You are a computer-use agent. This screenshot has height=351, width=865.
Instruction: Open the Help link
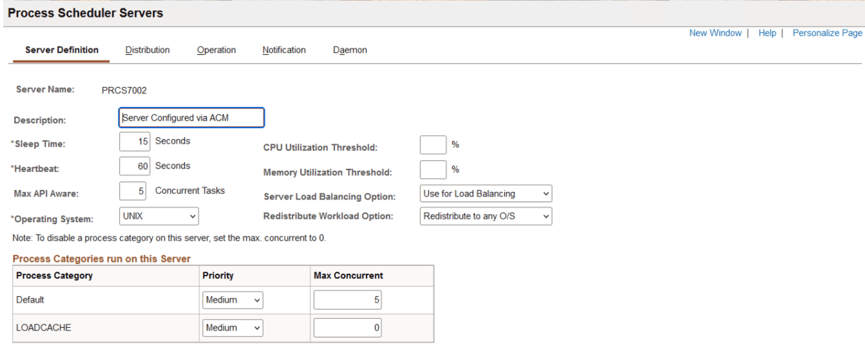(767, 33)
